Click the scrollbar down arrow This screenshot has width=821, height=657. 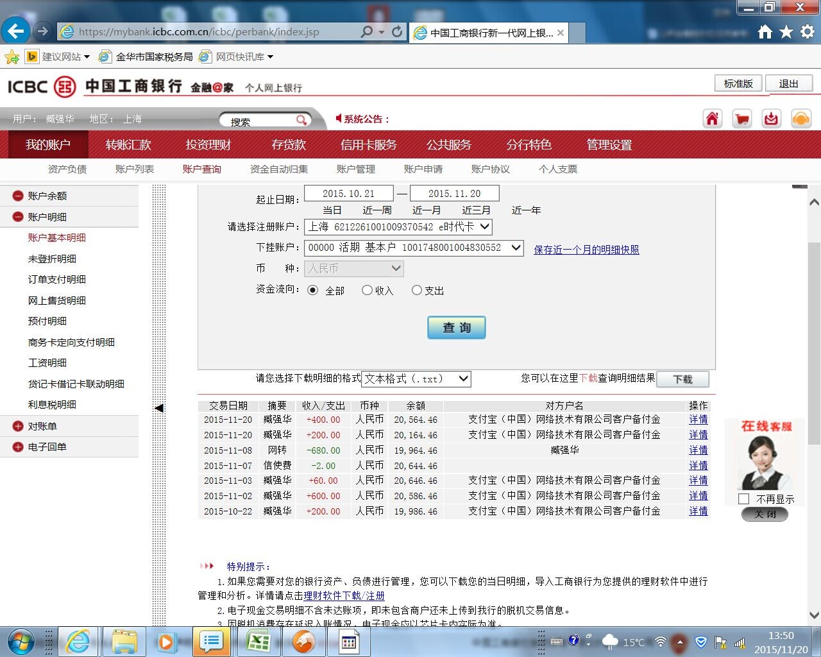[814, 615]
